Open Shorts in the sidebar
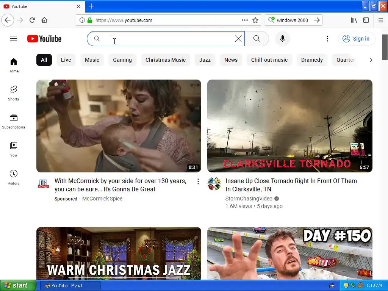Screen dimensions: 388x291 [14, 93]
